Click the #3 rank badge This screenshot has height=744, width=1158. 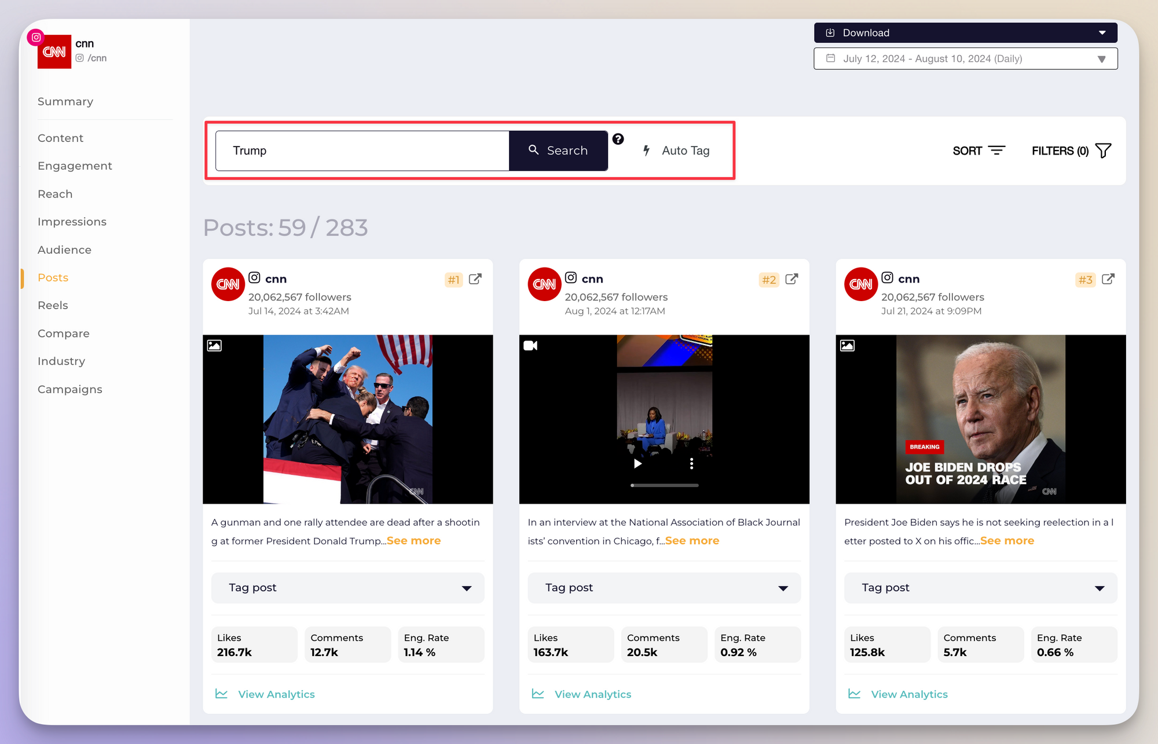coord(1086,280)
